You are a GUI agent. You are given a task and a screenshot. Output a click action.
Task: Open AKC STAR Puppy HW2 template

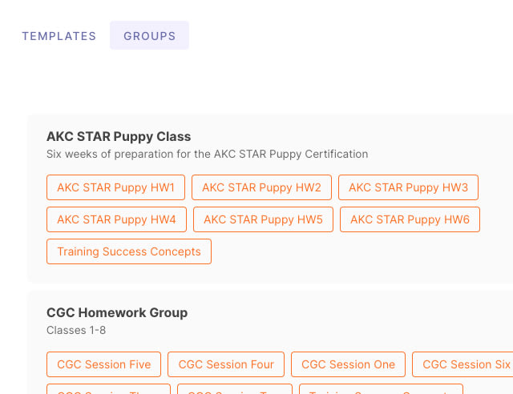point(262,187)
